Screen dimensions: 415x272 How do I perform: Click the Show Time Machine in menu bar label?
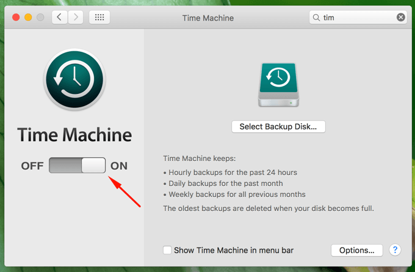234,250
